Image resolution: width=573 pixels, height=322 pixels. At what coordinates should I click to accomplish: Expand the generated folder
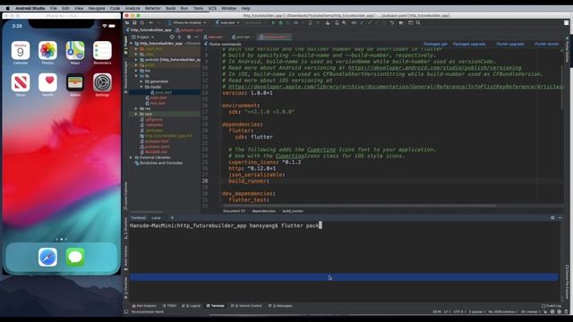141,81
